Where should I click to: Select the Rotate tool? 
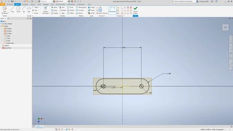[x=55, y=13]
